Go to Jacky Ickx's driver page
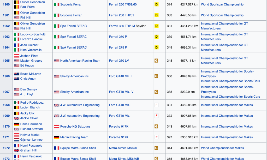Image resolution: width=267 pixels, height=160 pixels. click(27, 114)
